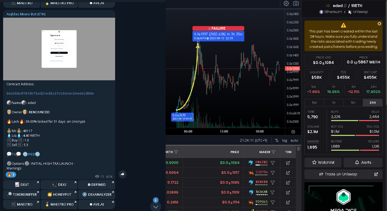
Task: Open transaction link for 5CACA6 row
Action: click(x=288, y=192)
